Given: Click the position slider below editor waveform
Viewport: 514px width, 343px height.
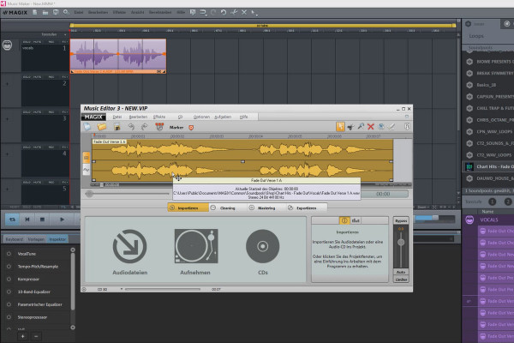Looking at the screenshot, I should click(x=89, y=194).
